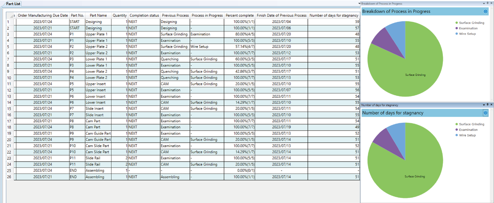Sort by Previous Process column header
This screenshot has width=494, height=203.
(175, 16)
